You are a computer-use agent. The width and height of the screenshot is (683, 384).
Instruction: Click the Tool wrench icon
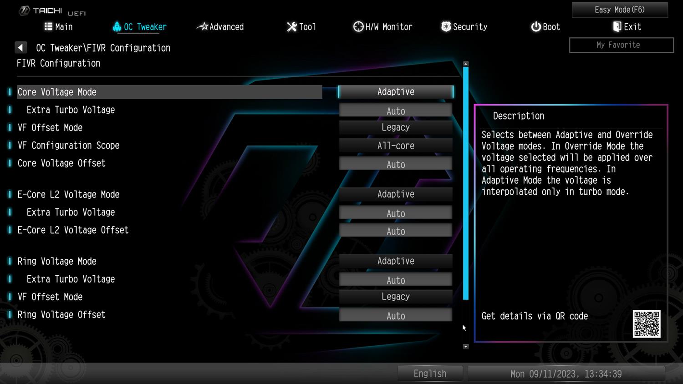tap(292, 27)
